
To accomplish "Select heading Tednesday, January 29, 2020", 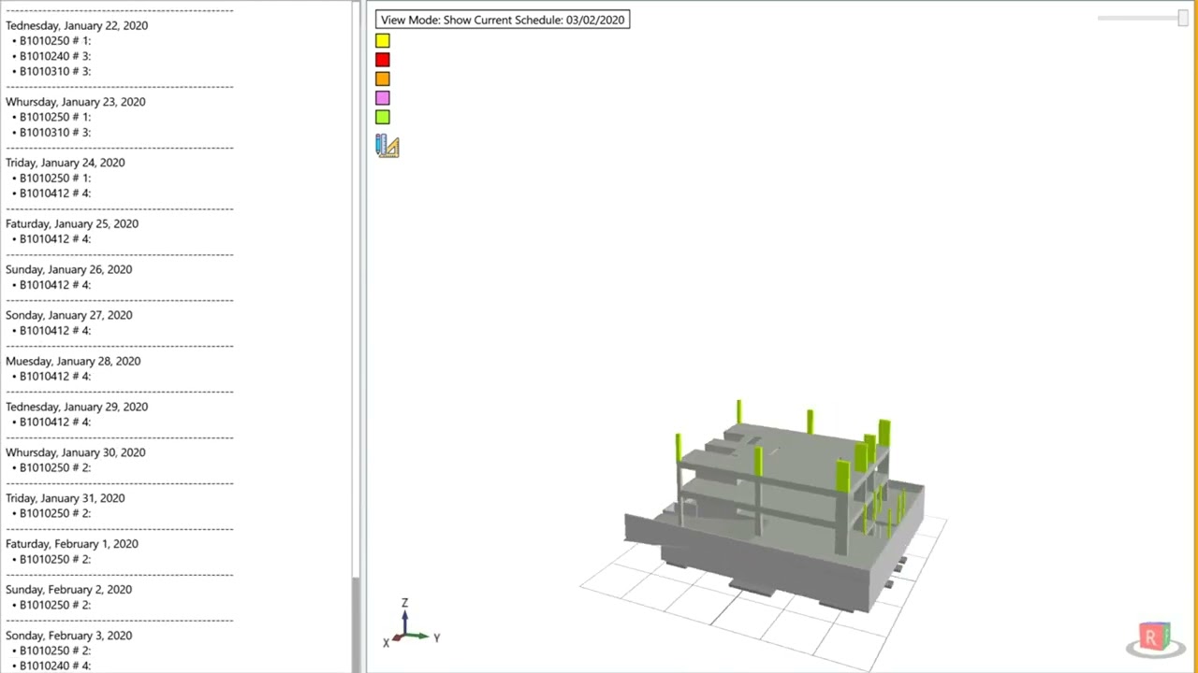I will (x=77, y=407).
